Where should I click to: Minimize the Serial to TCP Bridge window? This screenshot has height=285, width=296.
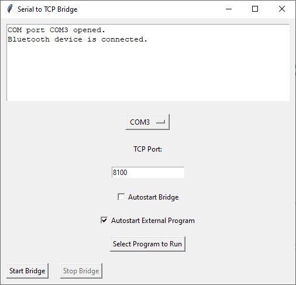pos(229,9)
